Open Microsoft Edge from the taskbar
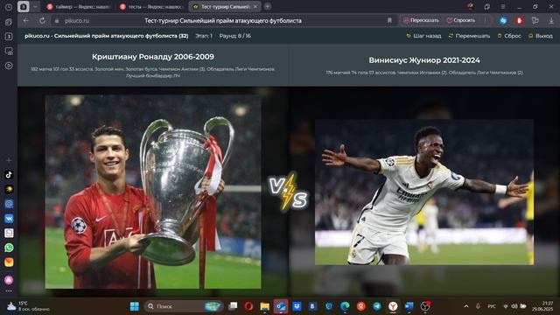Image resolution: width=560 pixels, height=315 pixels. (345, 306)
